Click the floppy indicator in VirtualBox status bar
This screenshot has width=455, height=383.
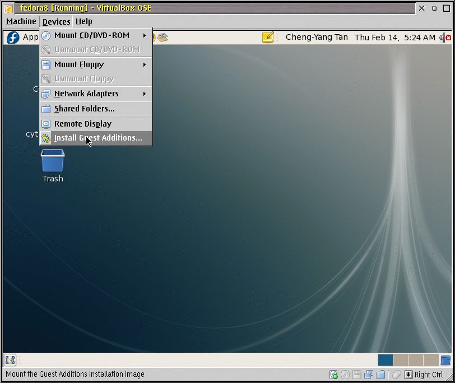pyautogui.click(x=357, y=375)
